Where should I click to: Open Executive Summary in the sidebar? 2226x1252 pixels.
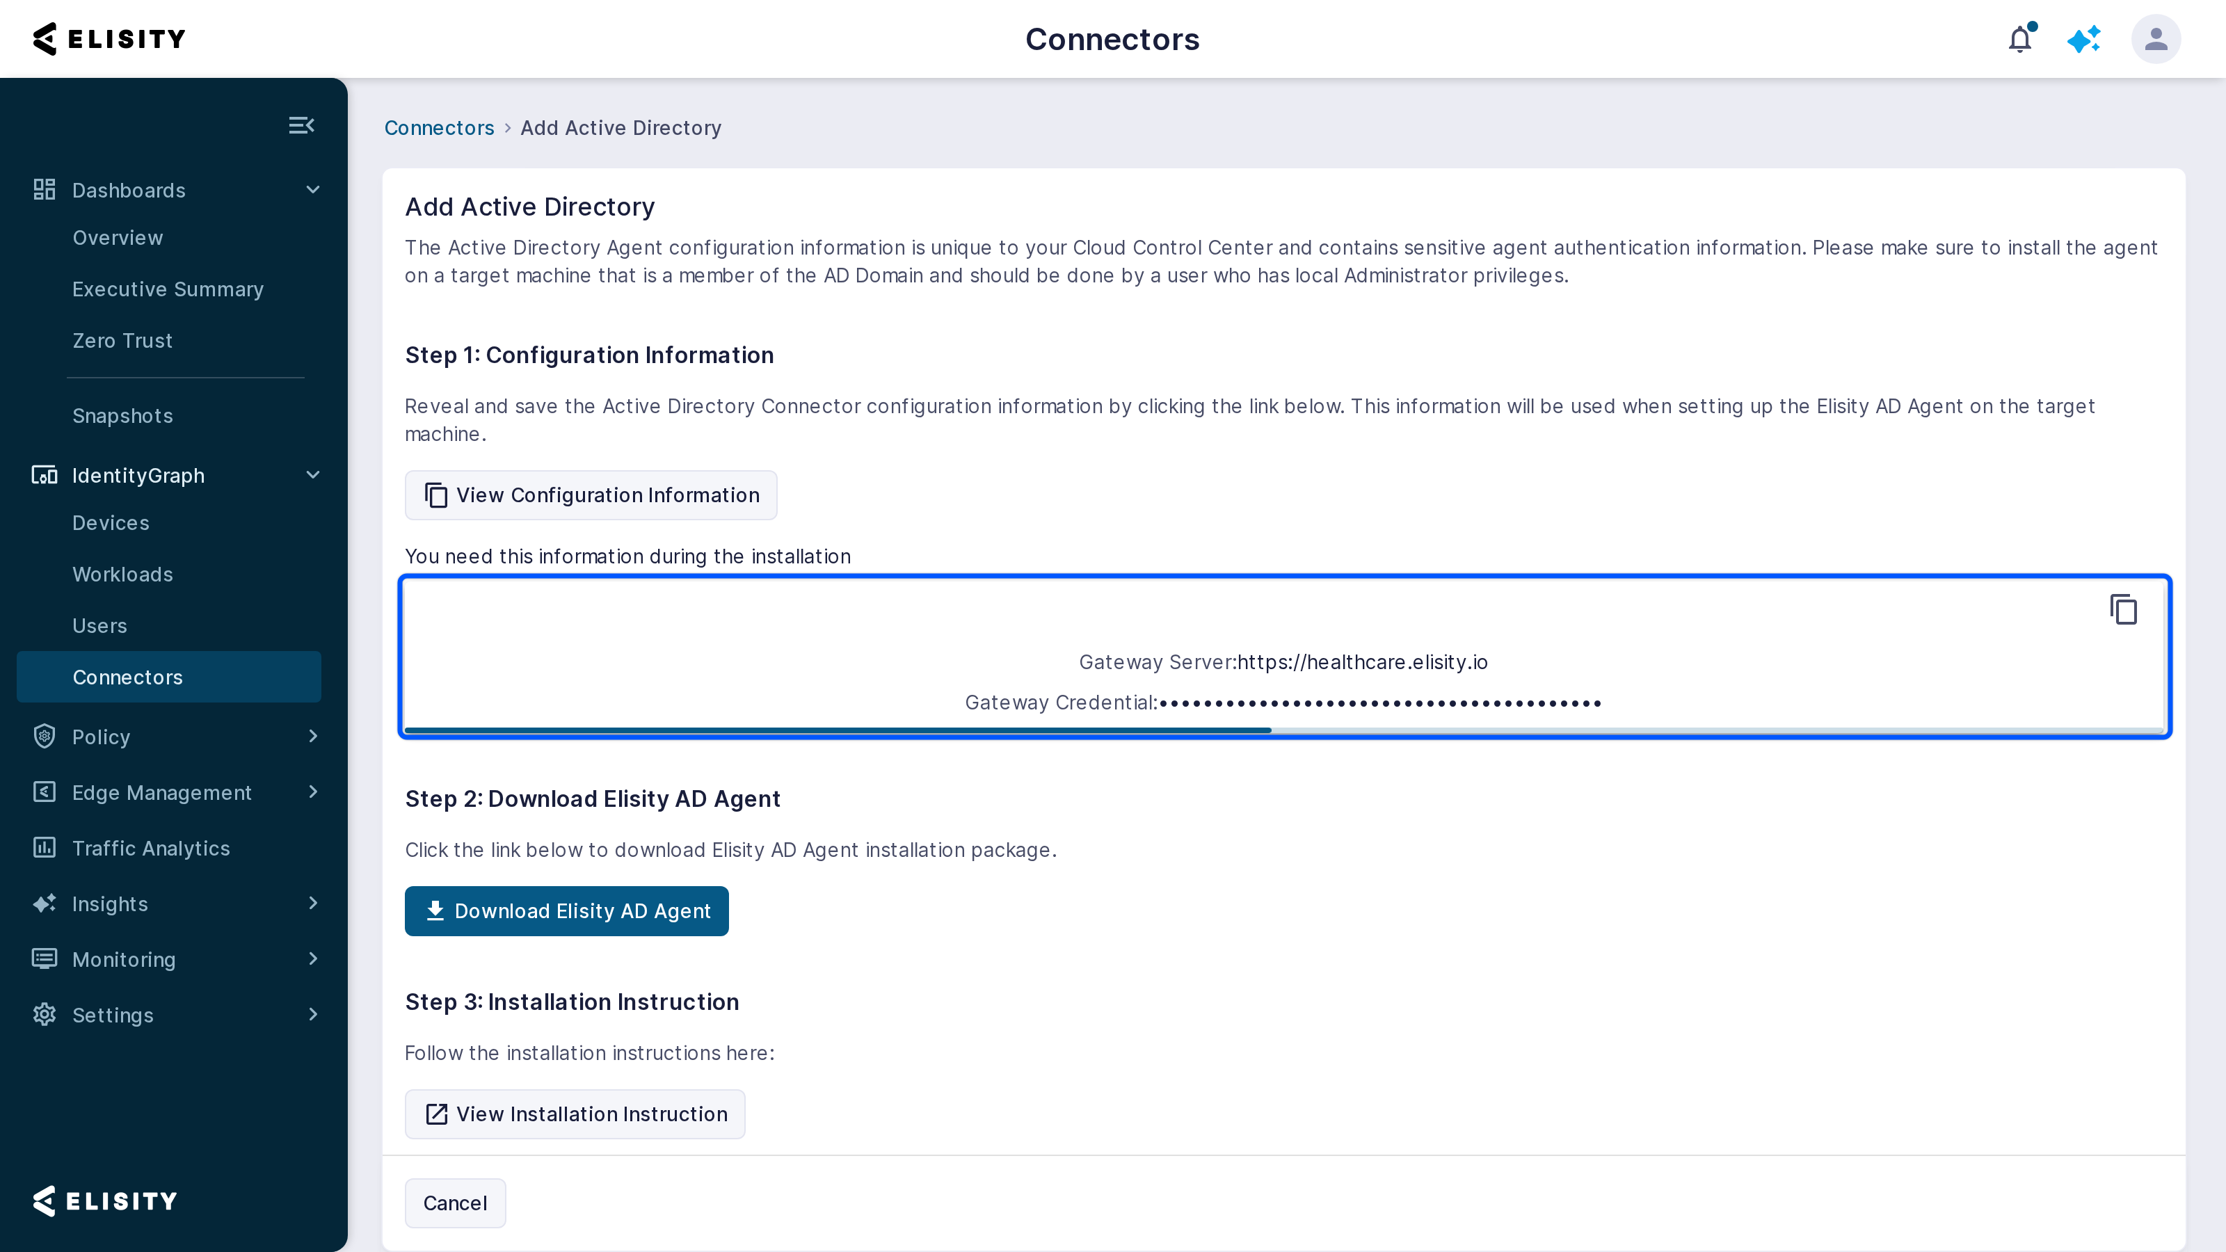click(x=168, y=289)
